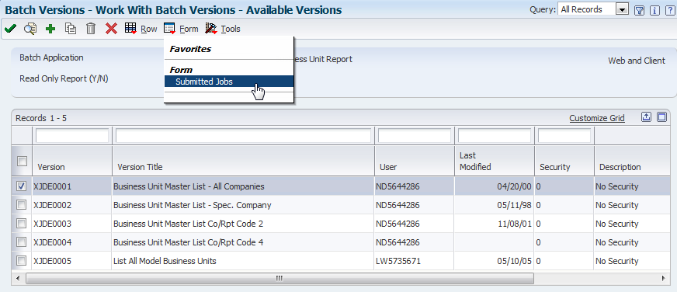Click 'Business Unit Master List - All Companies'
Viewport: 677px width, 292px height.
[x=189, y=186]
